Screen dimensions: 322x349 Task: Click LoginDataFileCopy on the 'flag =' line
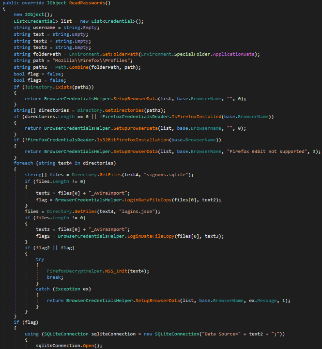(x=148, y=200)
